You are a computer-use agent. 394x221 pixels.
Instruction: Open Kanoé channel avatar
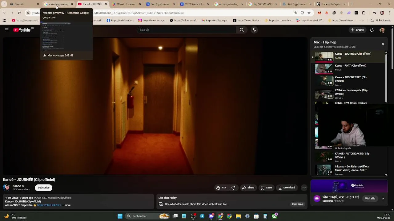(6, 188)
